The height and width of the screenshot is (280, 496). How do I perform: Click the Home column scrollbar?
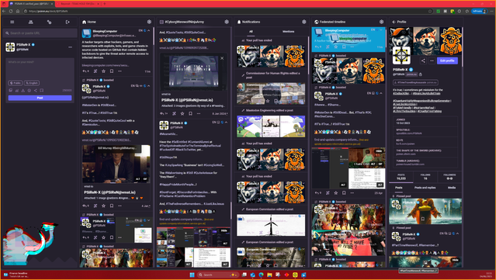click(x=154, y=36)
